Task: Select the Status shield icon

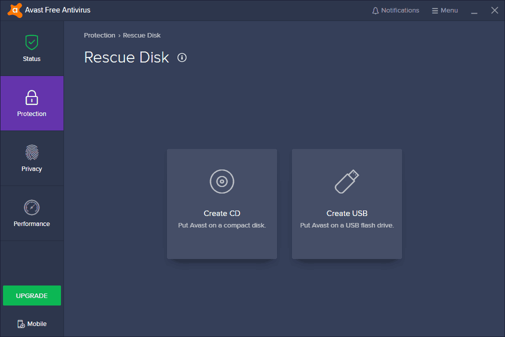Action: click(31, 42)
